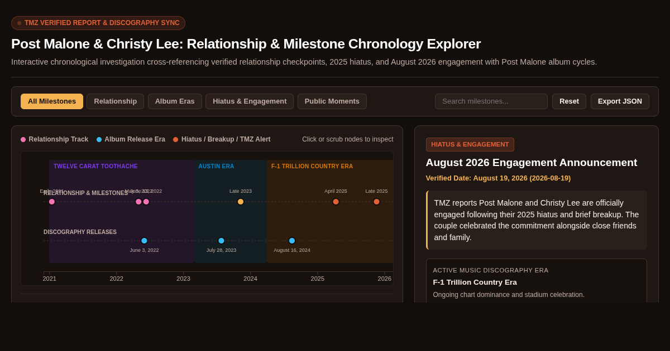Click the 2026 axis year label
Viewport: 670px width, 351px height.
[x=384, y=279]
